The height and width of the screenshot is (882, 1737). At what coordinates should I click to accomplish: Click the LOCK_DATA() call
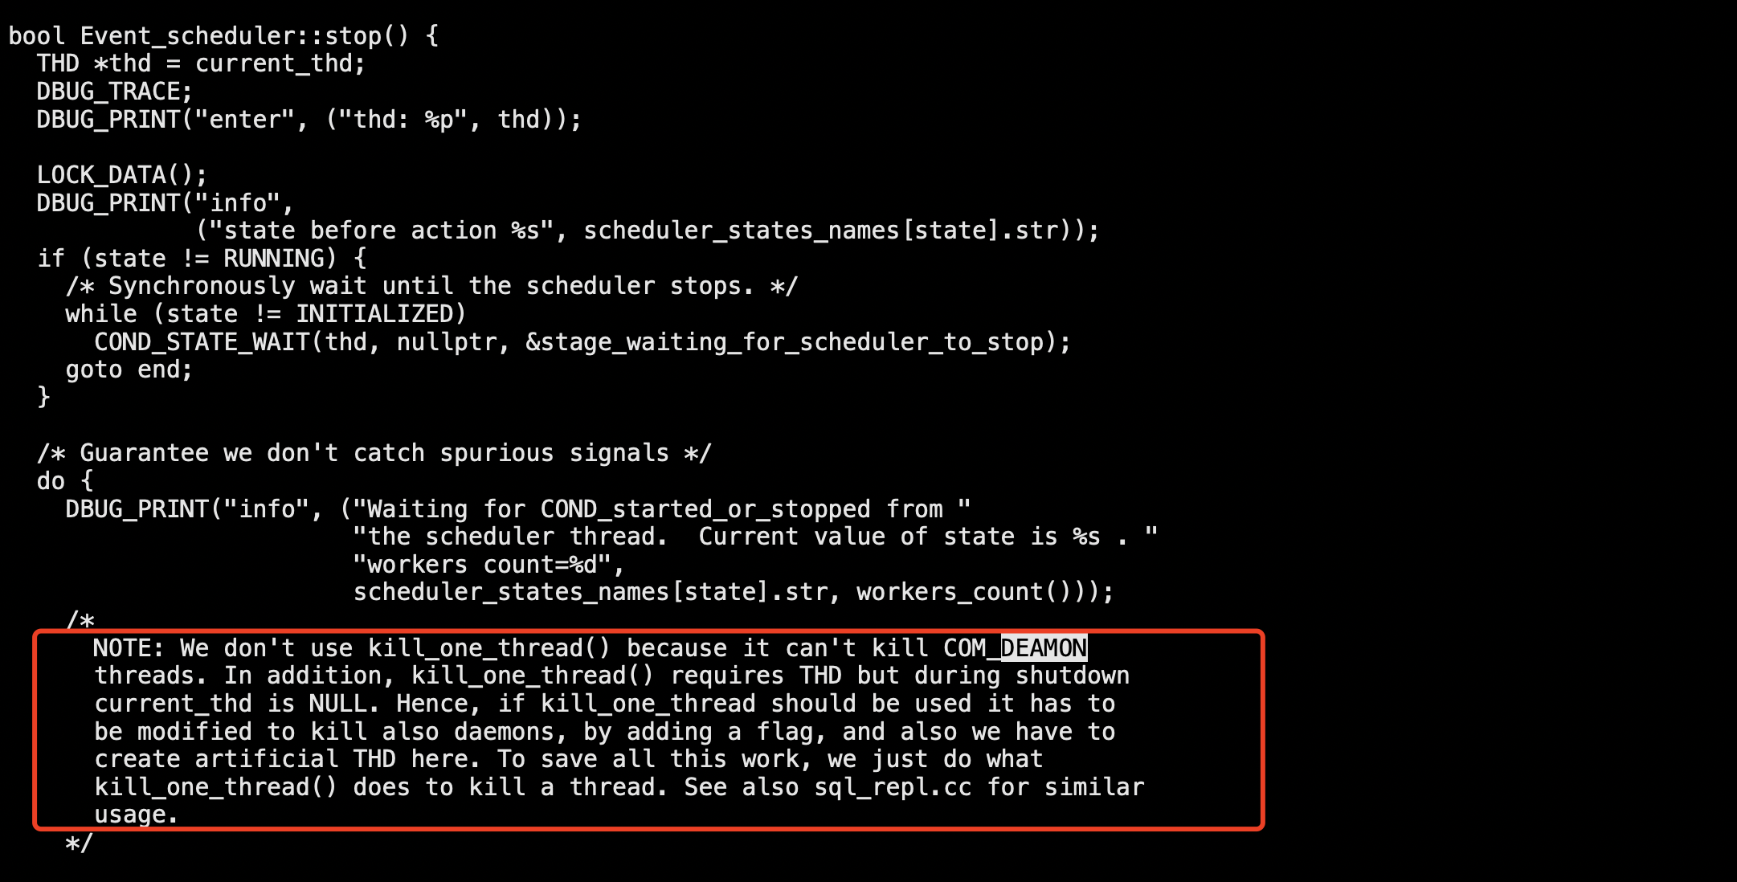tap(122, 175)
